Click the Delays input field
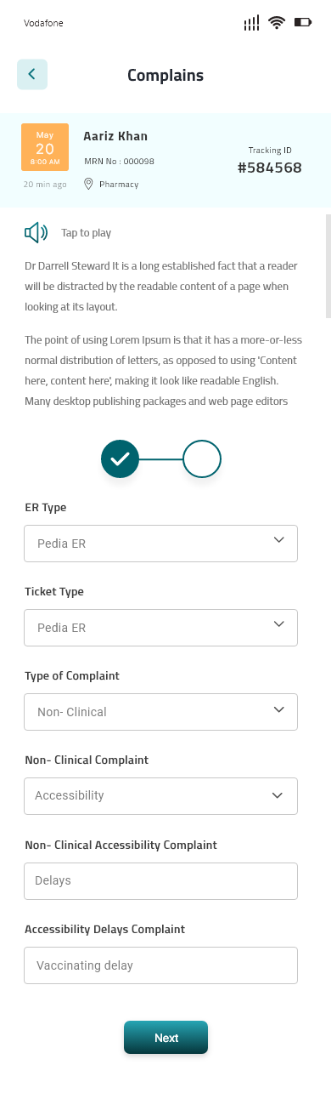Viewport: 331px width, 1116px height. 161,881
